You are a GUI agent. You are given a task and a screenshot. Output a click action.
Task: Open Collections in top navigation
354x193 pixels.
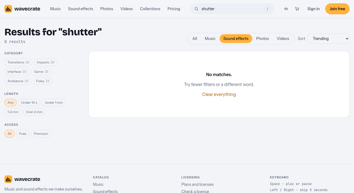coord(150,9)
